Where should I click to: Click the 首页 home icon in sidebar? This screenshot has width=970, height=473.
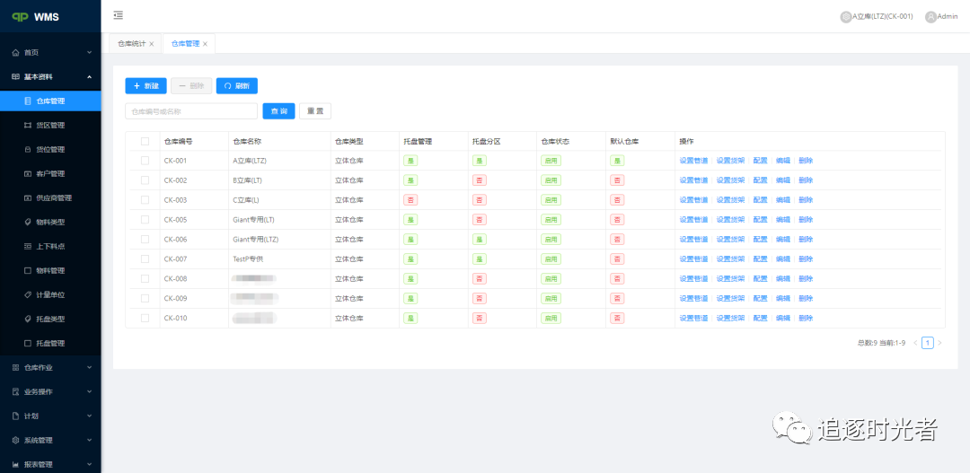(15, 53)
